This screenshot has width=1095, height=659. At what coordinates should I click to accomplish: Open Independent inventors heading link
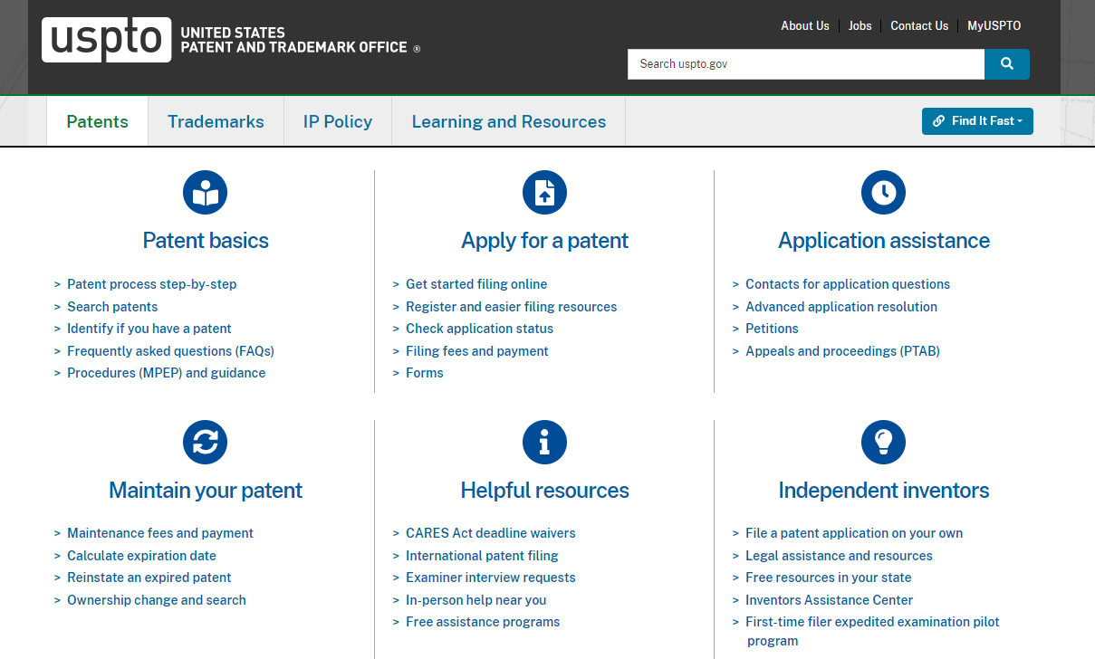884,491
